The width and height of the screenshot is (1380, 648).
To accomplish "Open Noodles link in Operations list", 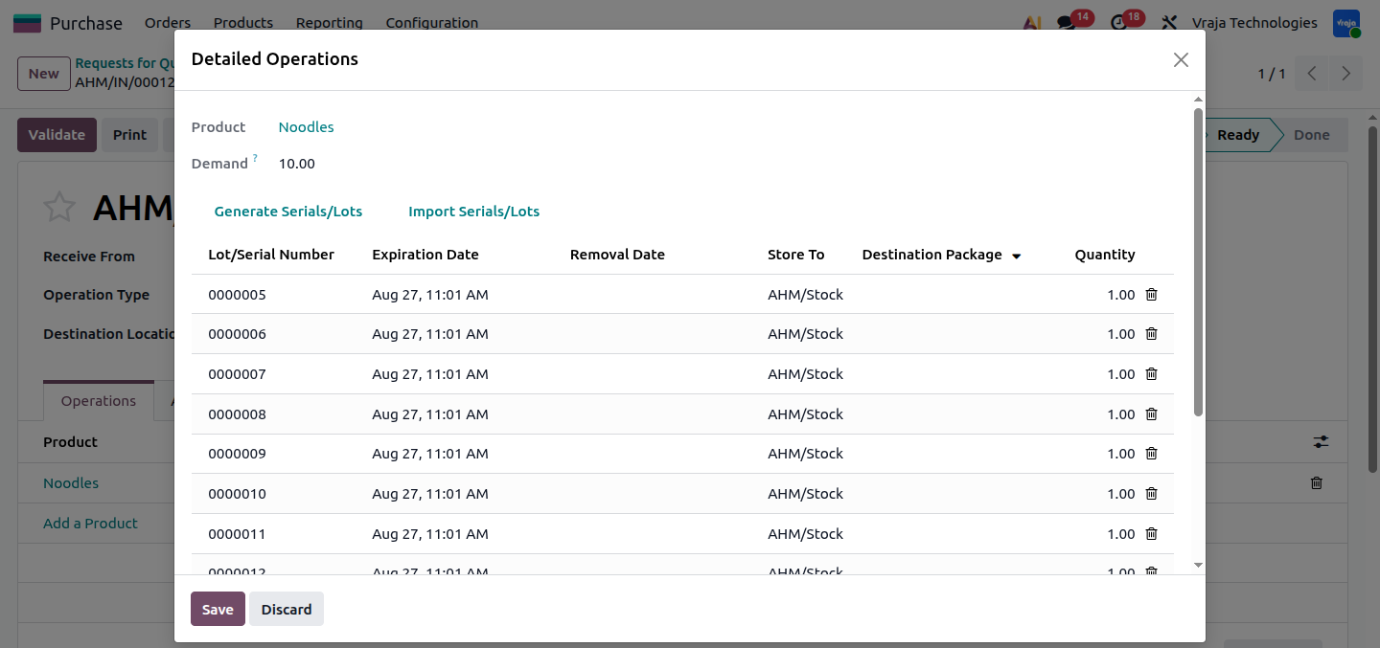I will pos(71,483).
